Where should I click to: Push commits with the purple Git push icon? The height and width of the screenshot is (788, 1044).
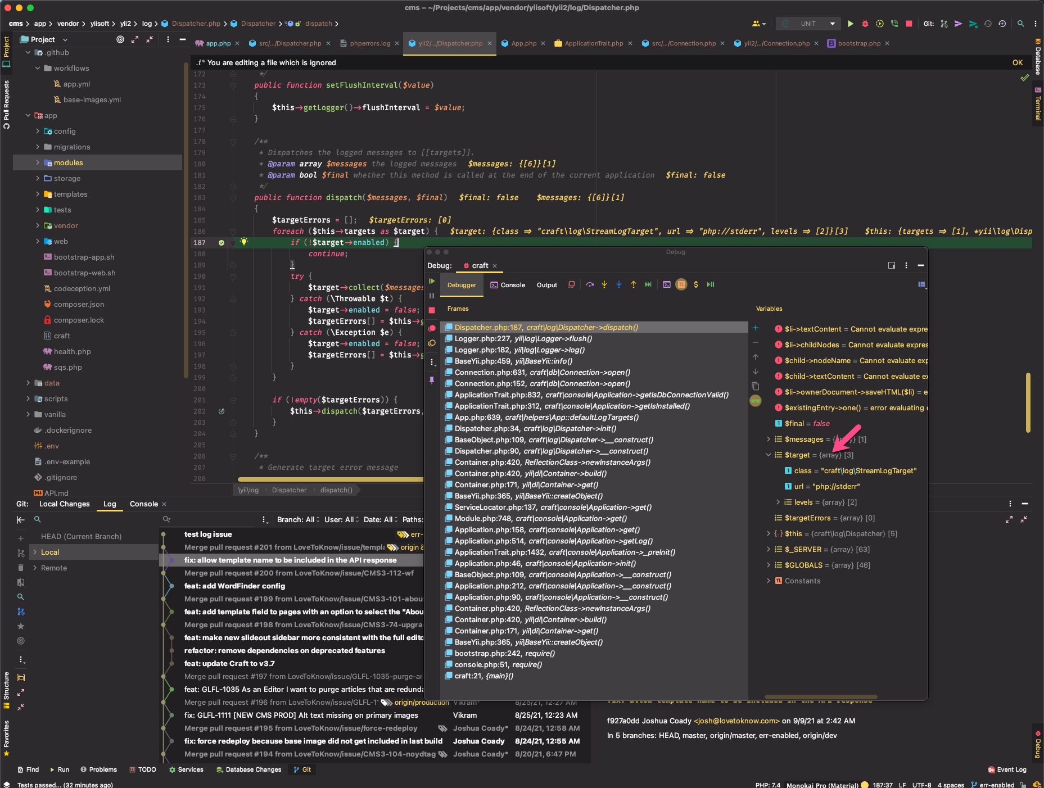click(x=959, y=24)
